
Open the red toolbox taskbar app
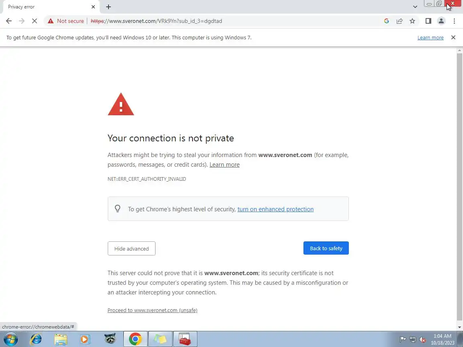click(x=185, y=339)
